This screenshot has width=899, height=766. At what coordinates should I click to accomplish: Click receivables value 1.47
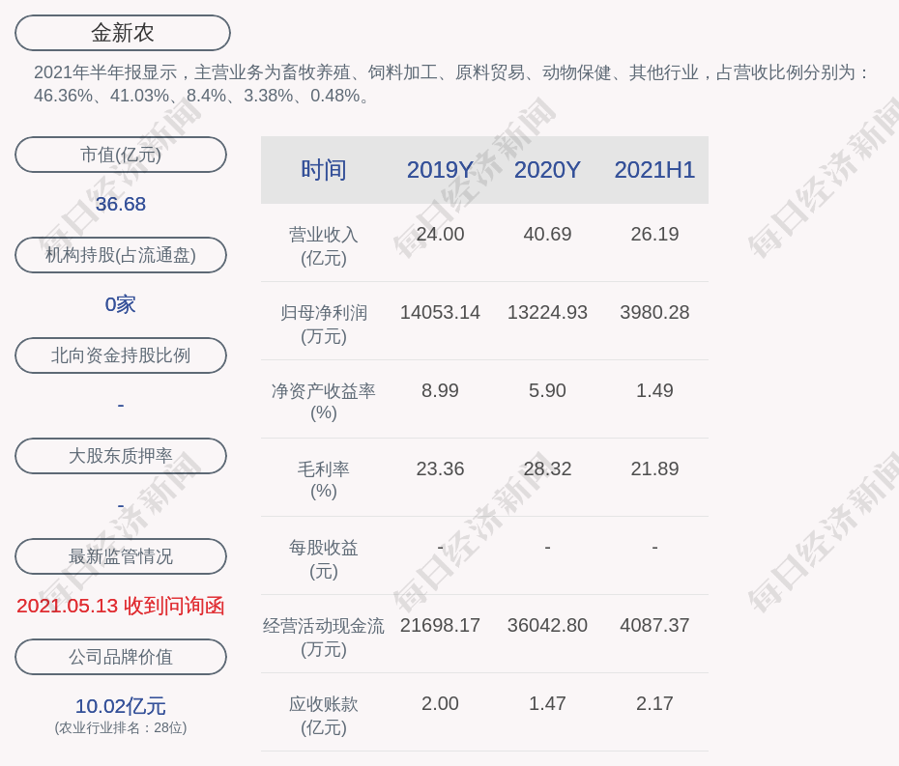(547, 703)
